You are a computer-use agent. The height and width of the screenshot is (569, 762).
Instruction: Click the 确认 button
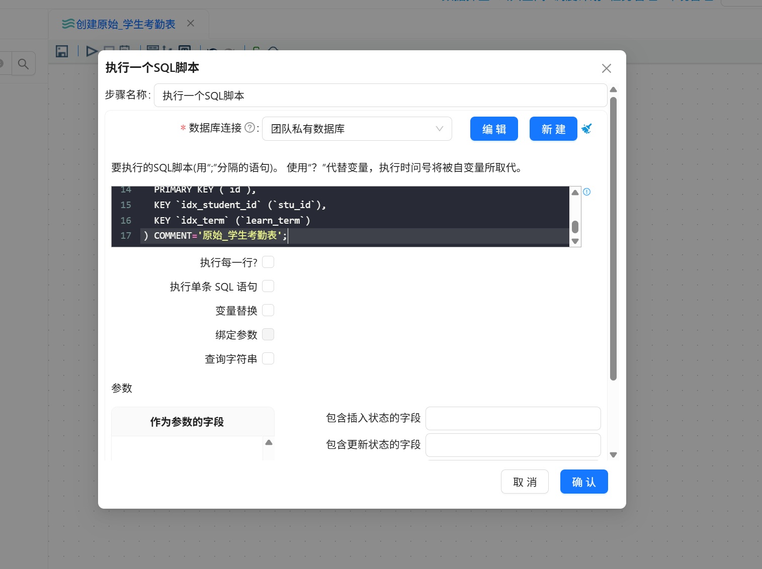pyautogui.click(x=584, y=482)
